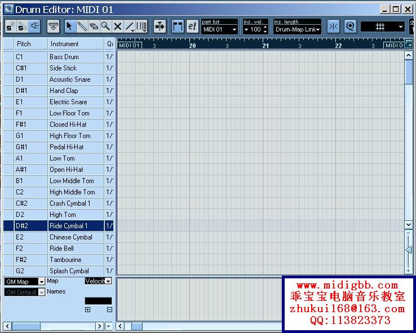
Task: Toggle Acoustic Feedback speaker button
Action: pyautogui.click(x=34, y=26)
